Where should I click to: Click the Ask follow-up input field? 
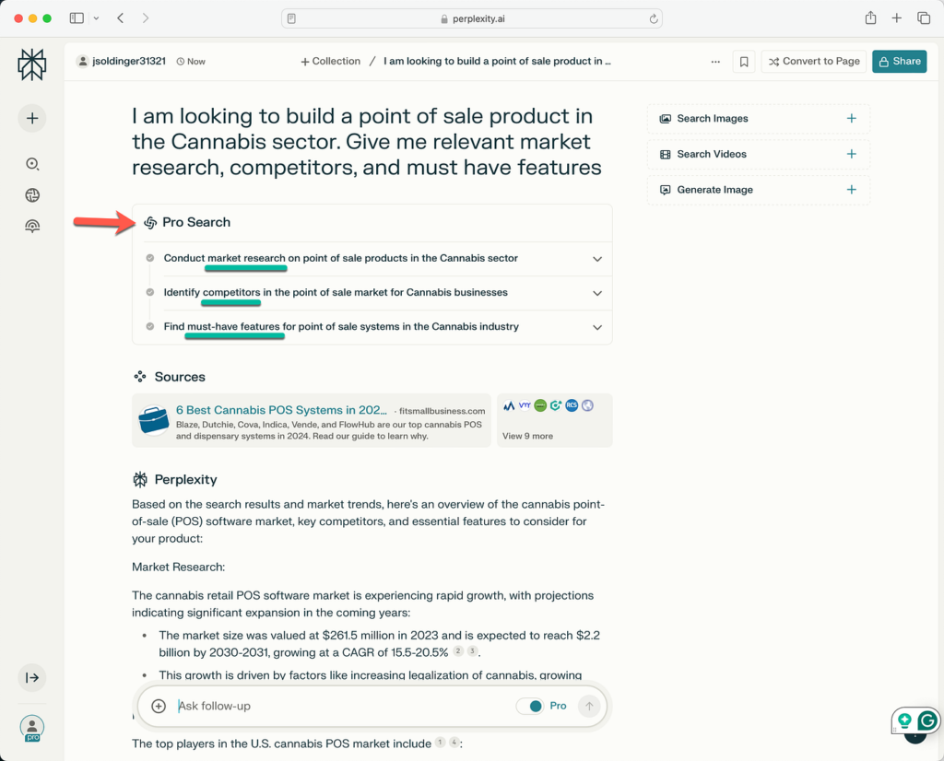341,706
